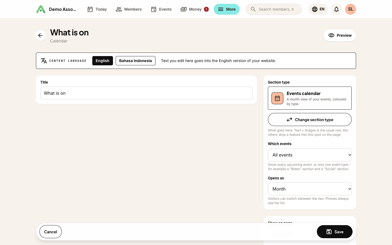The height and width of the screenshot is (245, 392).
Task: Click the 'Text you edit here goes into' notice
Action: tap(218, 61)
